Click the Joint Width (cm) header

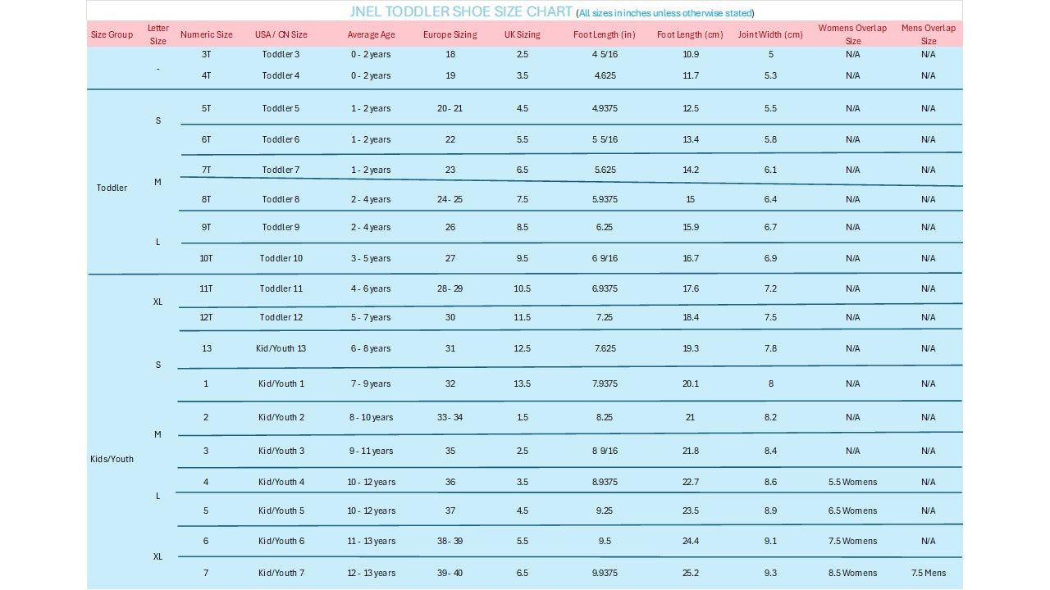[x=770, y=34]
